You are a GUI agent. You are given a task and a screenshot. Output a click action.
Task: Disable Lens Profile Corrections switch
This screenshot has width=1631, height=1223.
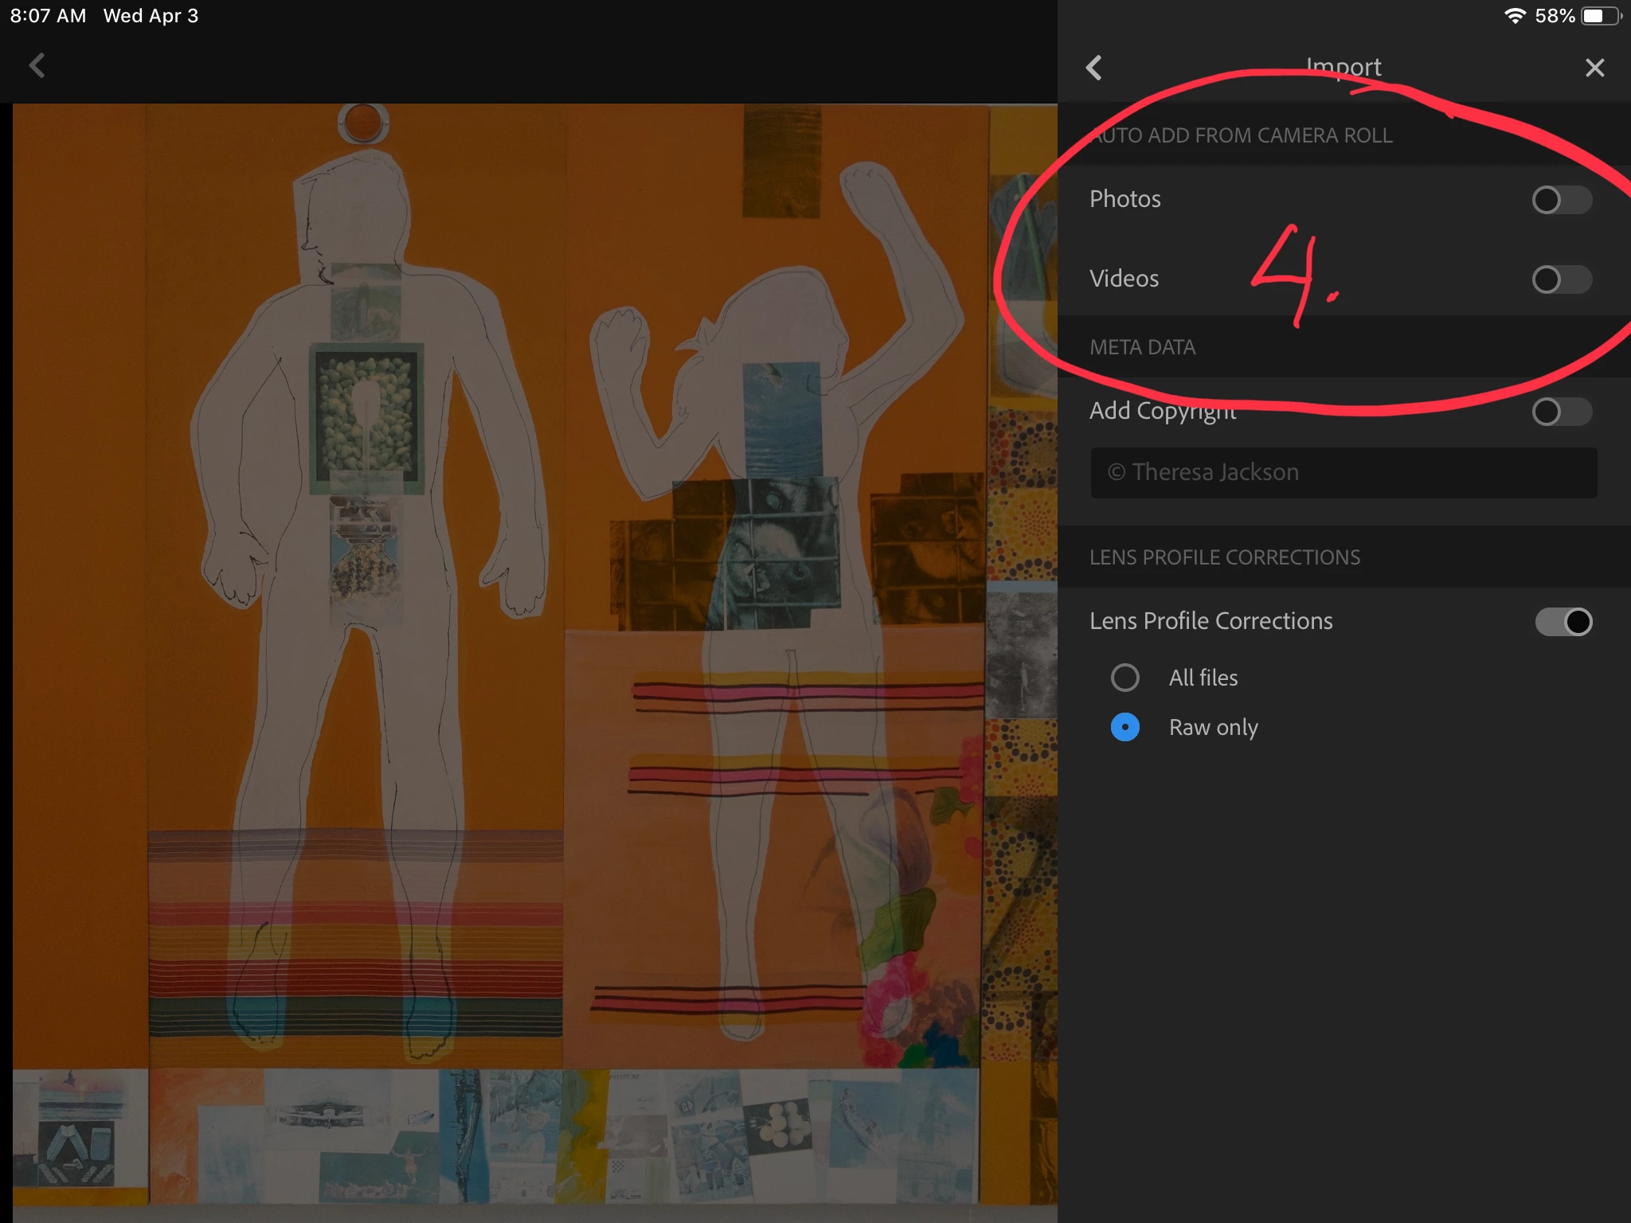(x=1563, y=622)
